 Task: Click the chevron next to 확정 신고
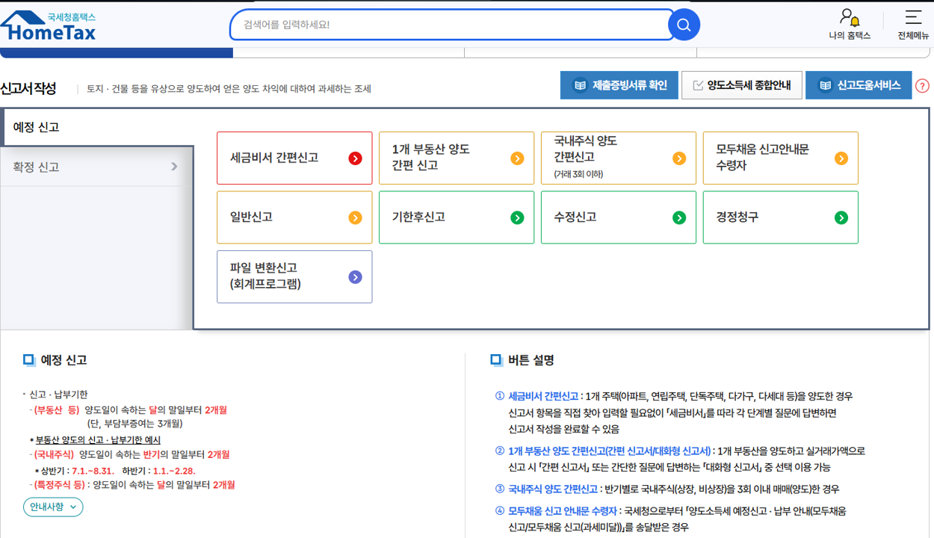(174, 167)
